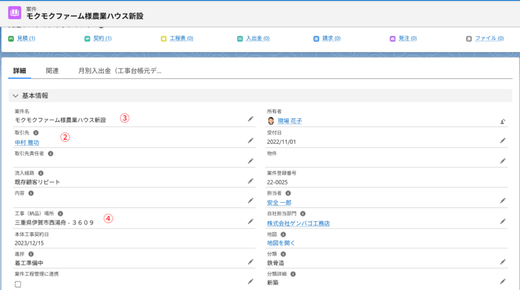Open the 見積 (1) related list link
Viewport: 520px width, 290px height.
(26, 39)
